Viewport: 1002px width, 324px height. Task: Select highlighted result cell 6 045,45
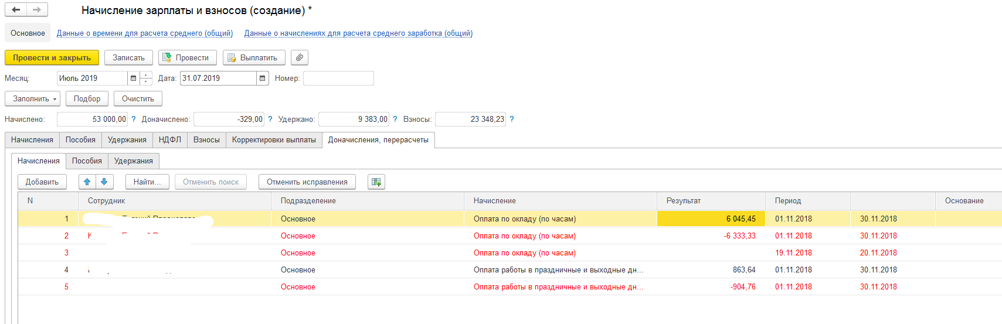point(711,219)
